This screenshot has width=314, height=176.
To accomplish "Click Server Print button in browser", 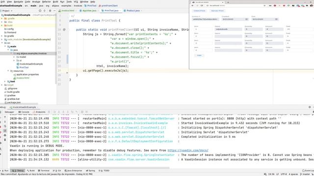I will (217, 11).
